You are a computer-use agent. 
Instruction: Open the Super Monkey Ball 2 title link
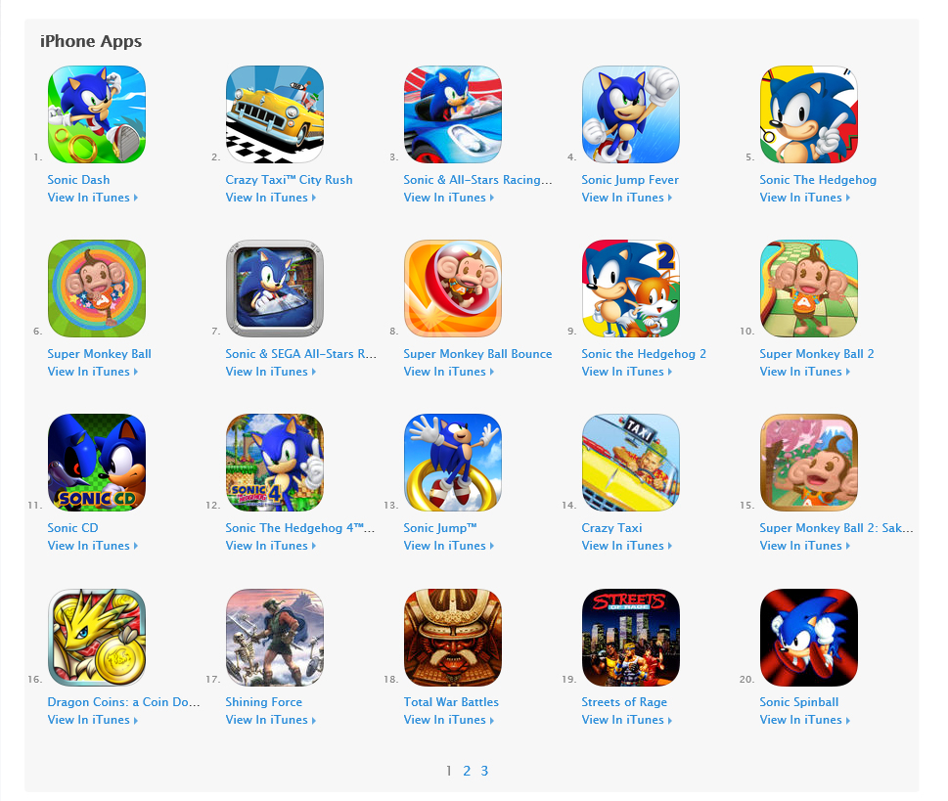[816, 354]
